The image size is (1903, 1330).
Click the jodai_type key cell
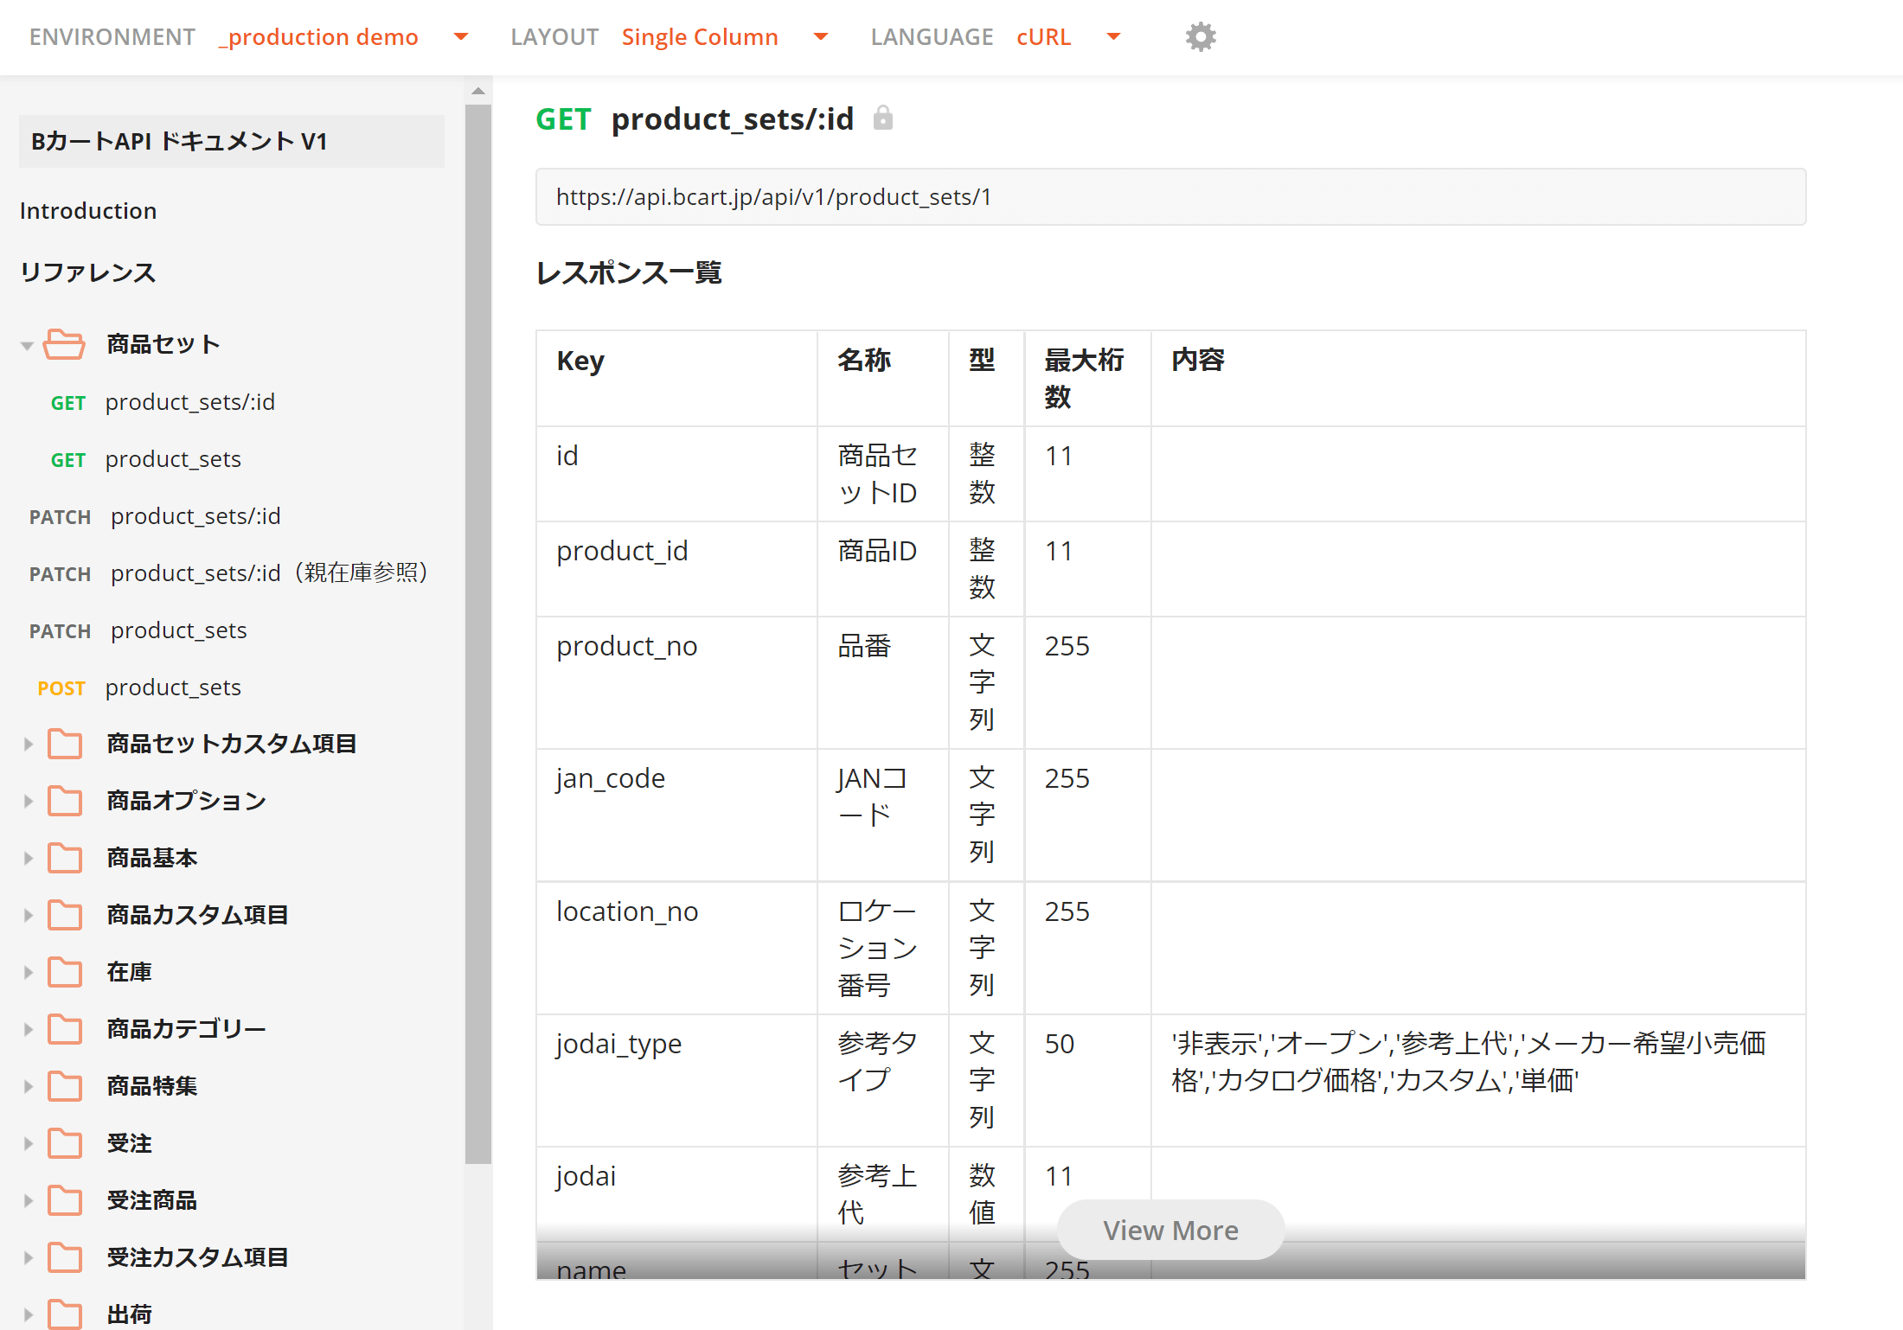676,1080
